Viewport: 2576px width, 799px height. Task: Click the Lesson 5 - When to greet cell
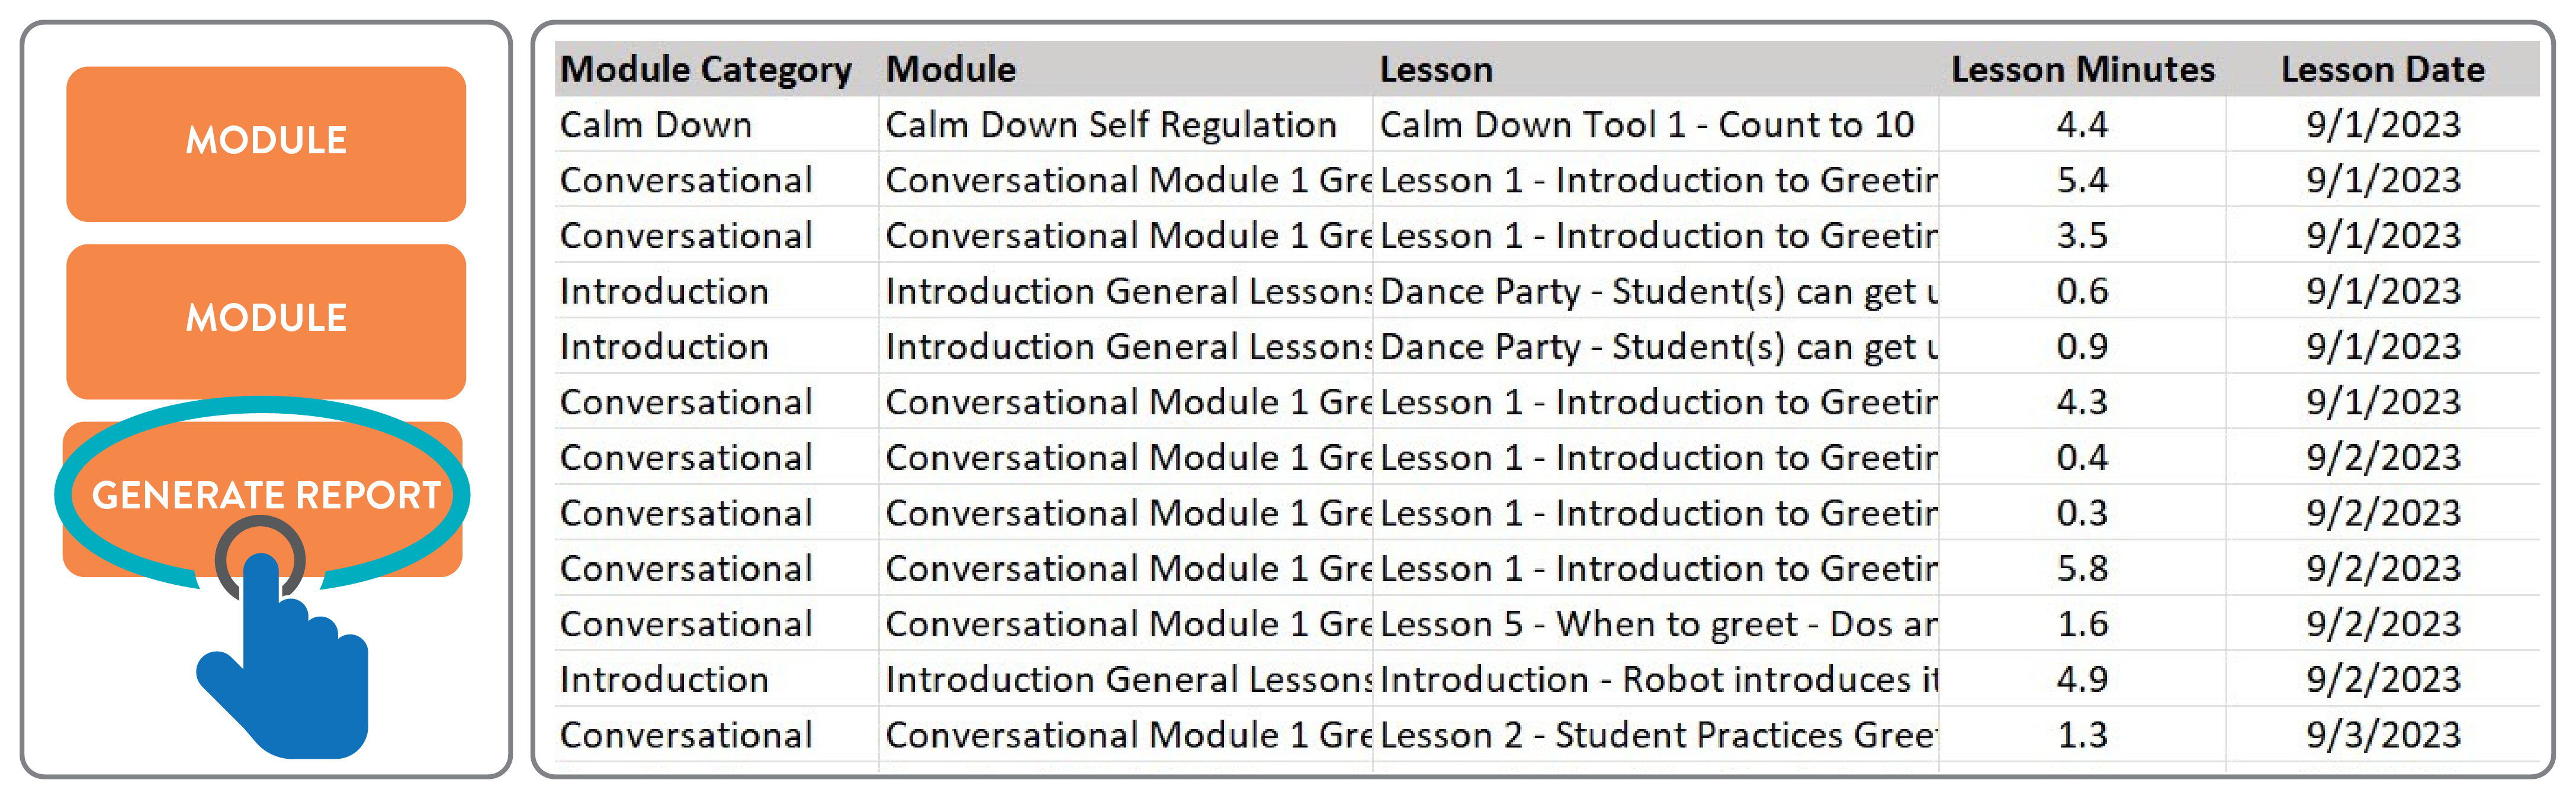tap(1656, 624)
